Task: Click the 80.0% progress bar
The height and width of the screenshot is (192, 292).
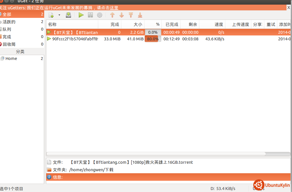Action: [153, 39]
